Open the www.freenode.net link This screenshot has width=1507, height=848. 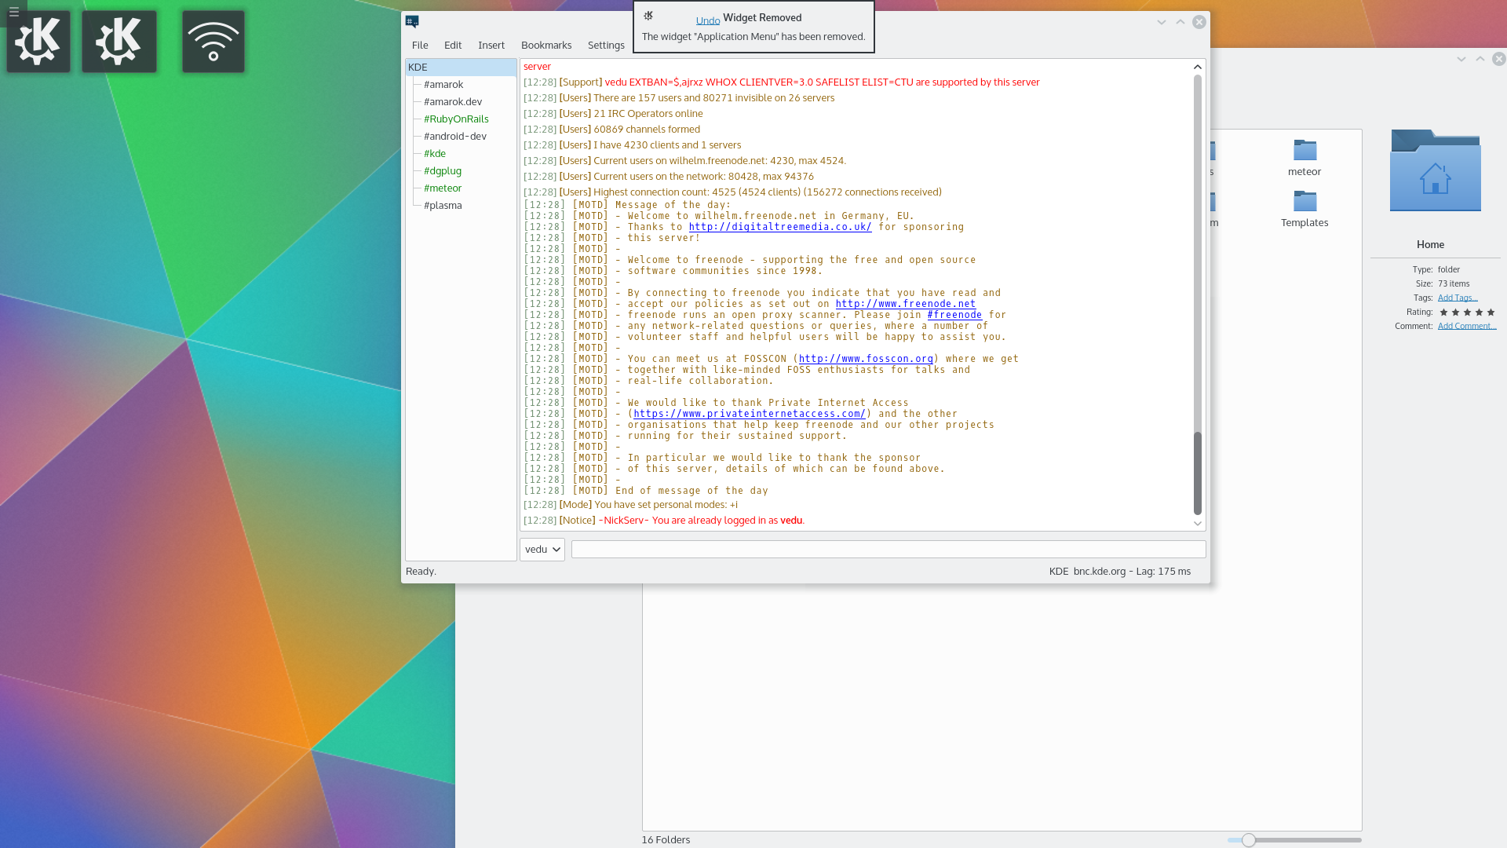pyautogui.click(x=906, y=304)
